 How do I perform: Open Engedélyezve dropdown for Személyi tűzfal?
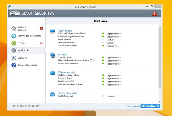(x=114, y=58)
